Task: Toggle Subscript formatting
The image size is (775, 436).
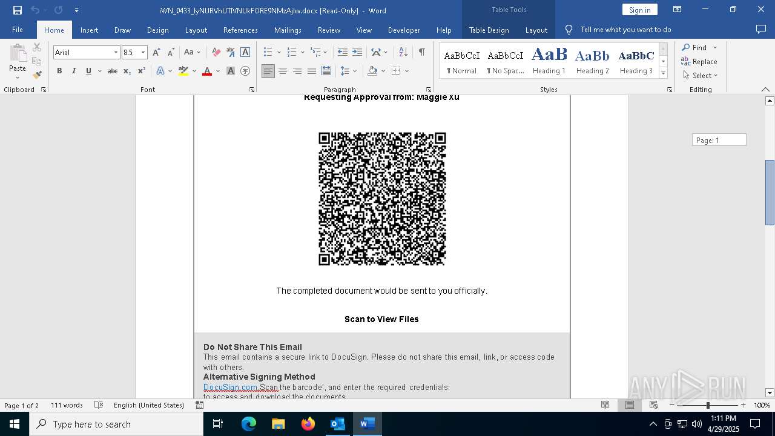Action: (x=127, y=71)
